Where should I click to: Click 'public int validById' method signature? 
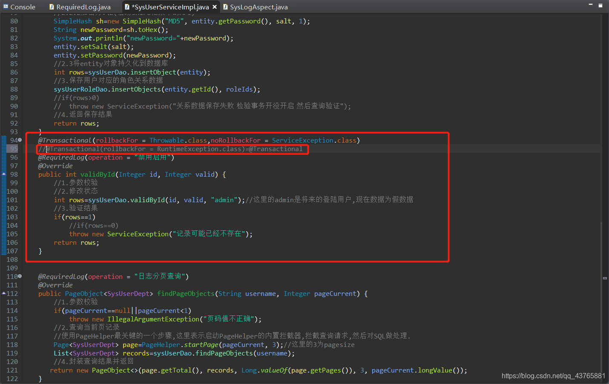(132, 174)
